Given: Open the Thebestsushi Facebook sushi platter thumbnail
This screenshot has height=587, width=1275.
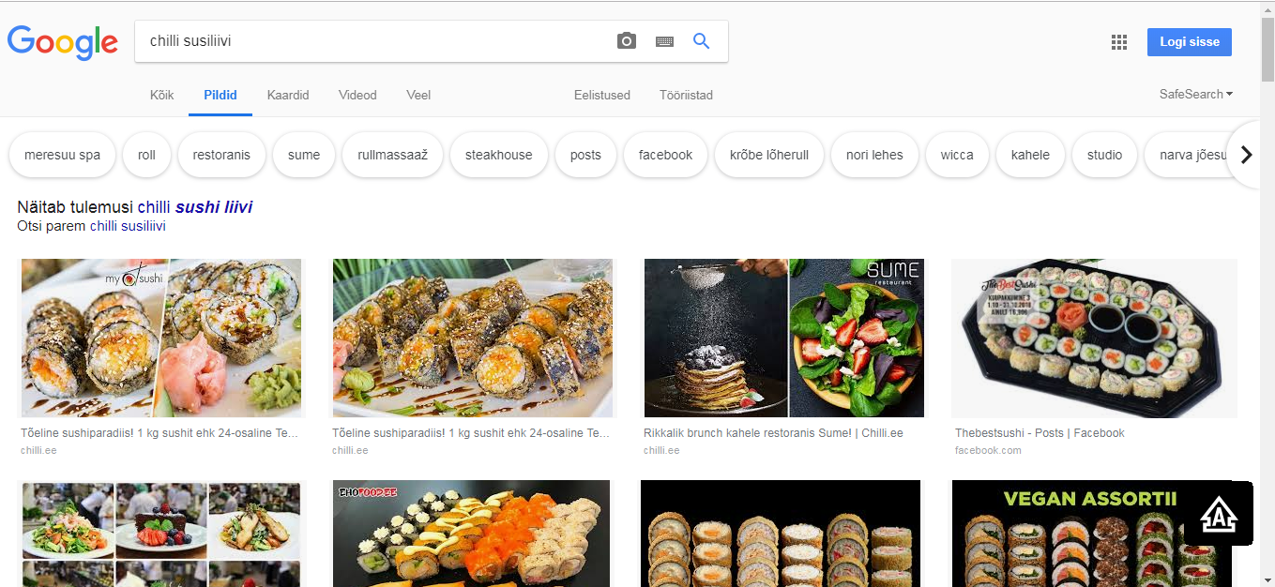Looking at the screenshot, I should [1094, 339].
